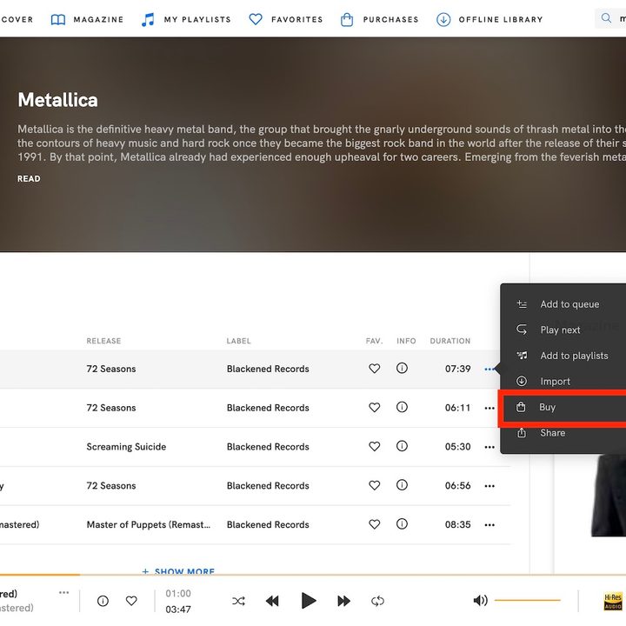This screenshot has width=626, height=626.
Task: Click the 07:39 duration value
Action: 458,369
